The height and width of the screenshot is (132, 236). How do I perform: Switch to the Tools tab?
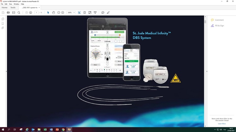[x=13, y=8]
